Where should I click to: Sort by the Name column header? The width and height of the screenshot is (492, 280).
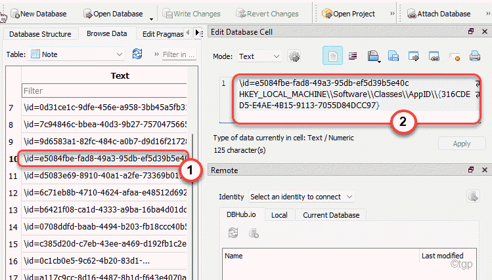tap(321, 256)
